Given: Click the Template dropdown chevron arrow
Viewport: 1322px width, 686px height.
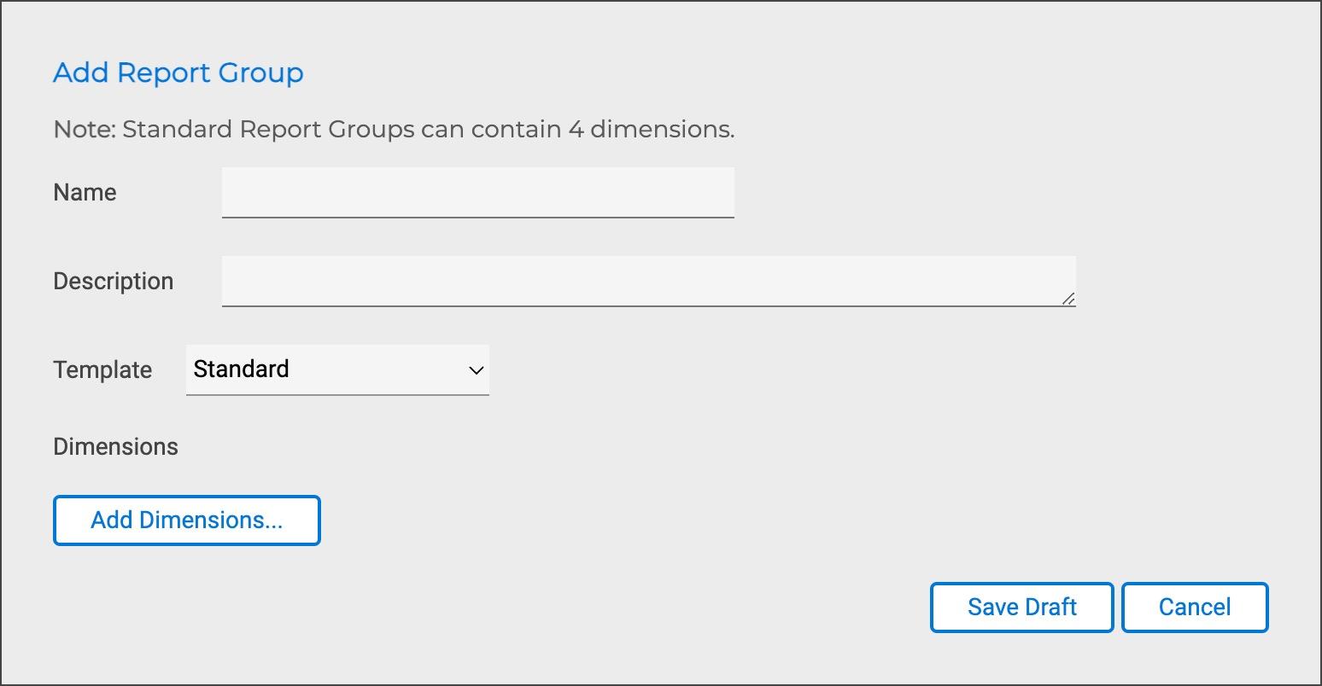Looking at the screenshot, I should 477,370.
